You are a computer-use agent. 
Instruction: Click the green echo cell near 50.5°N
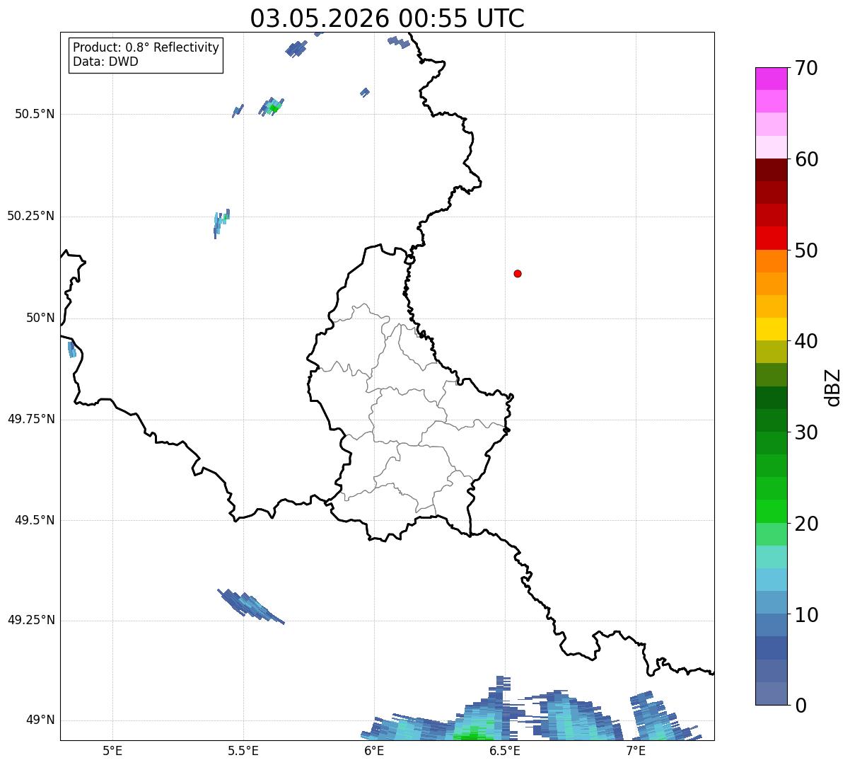[272, 107]
